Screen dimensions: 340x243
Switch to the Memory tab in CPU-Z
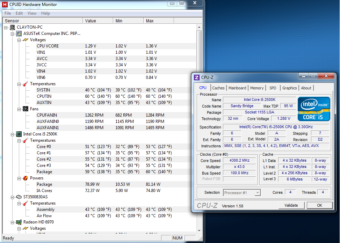257,88
